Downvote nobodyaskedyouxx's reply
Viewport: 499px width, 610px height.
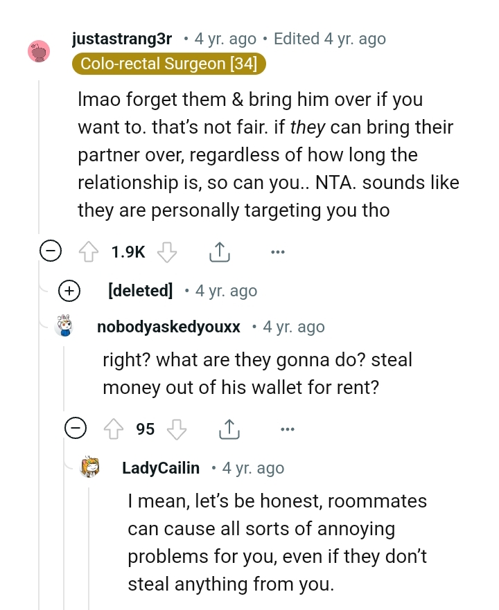[x=177, y=429]
